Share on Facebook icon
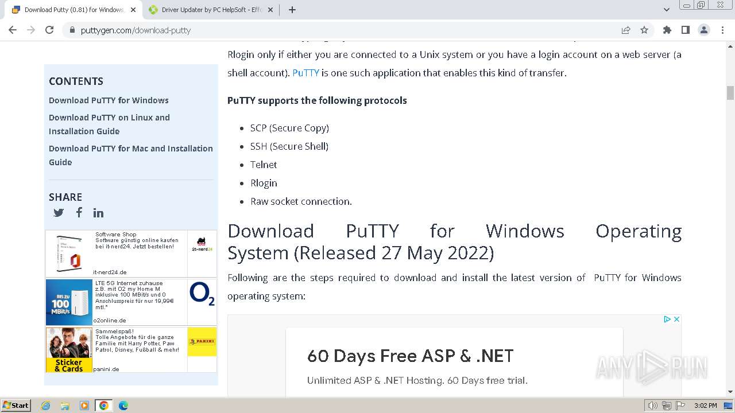 pyautogui.click(x=79, y=212)
